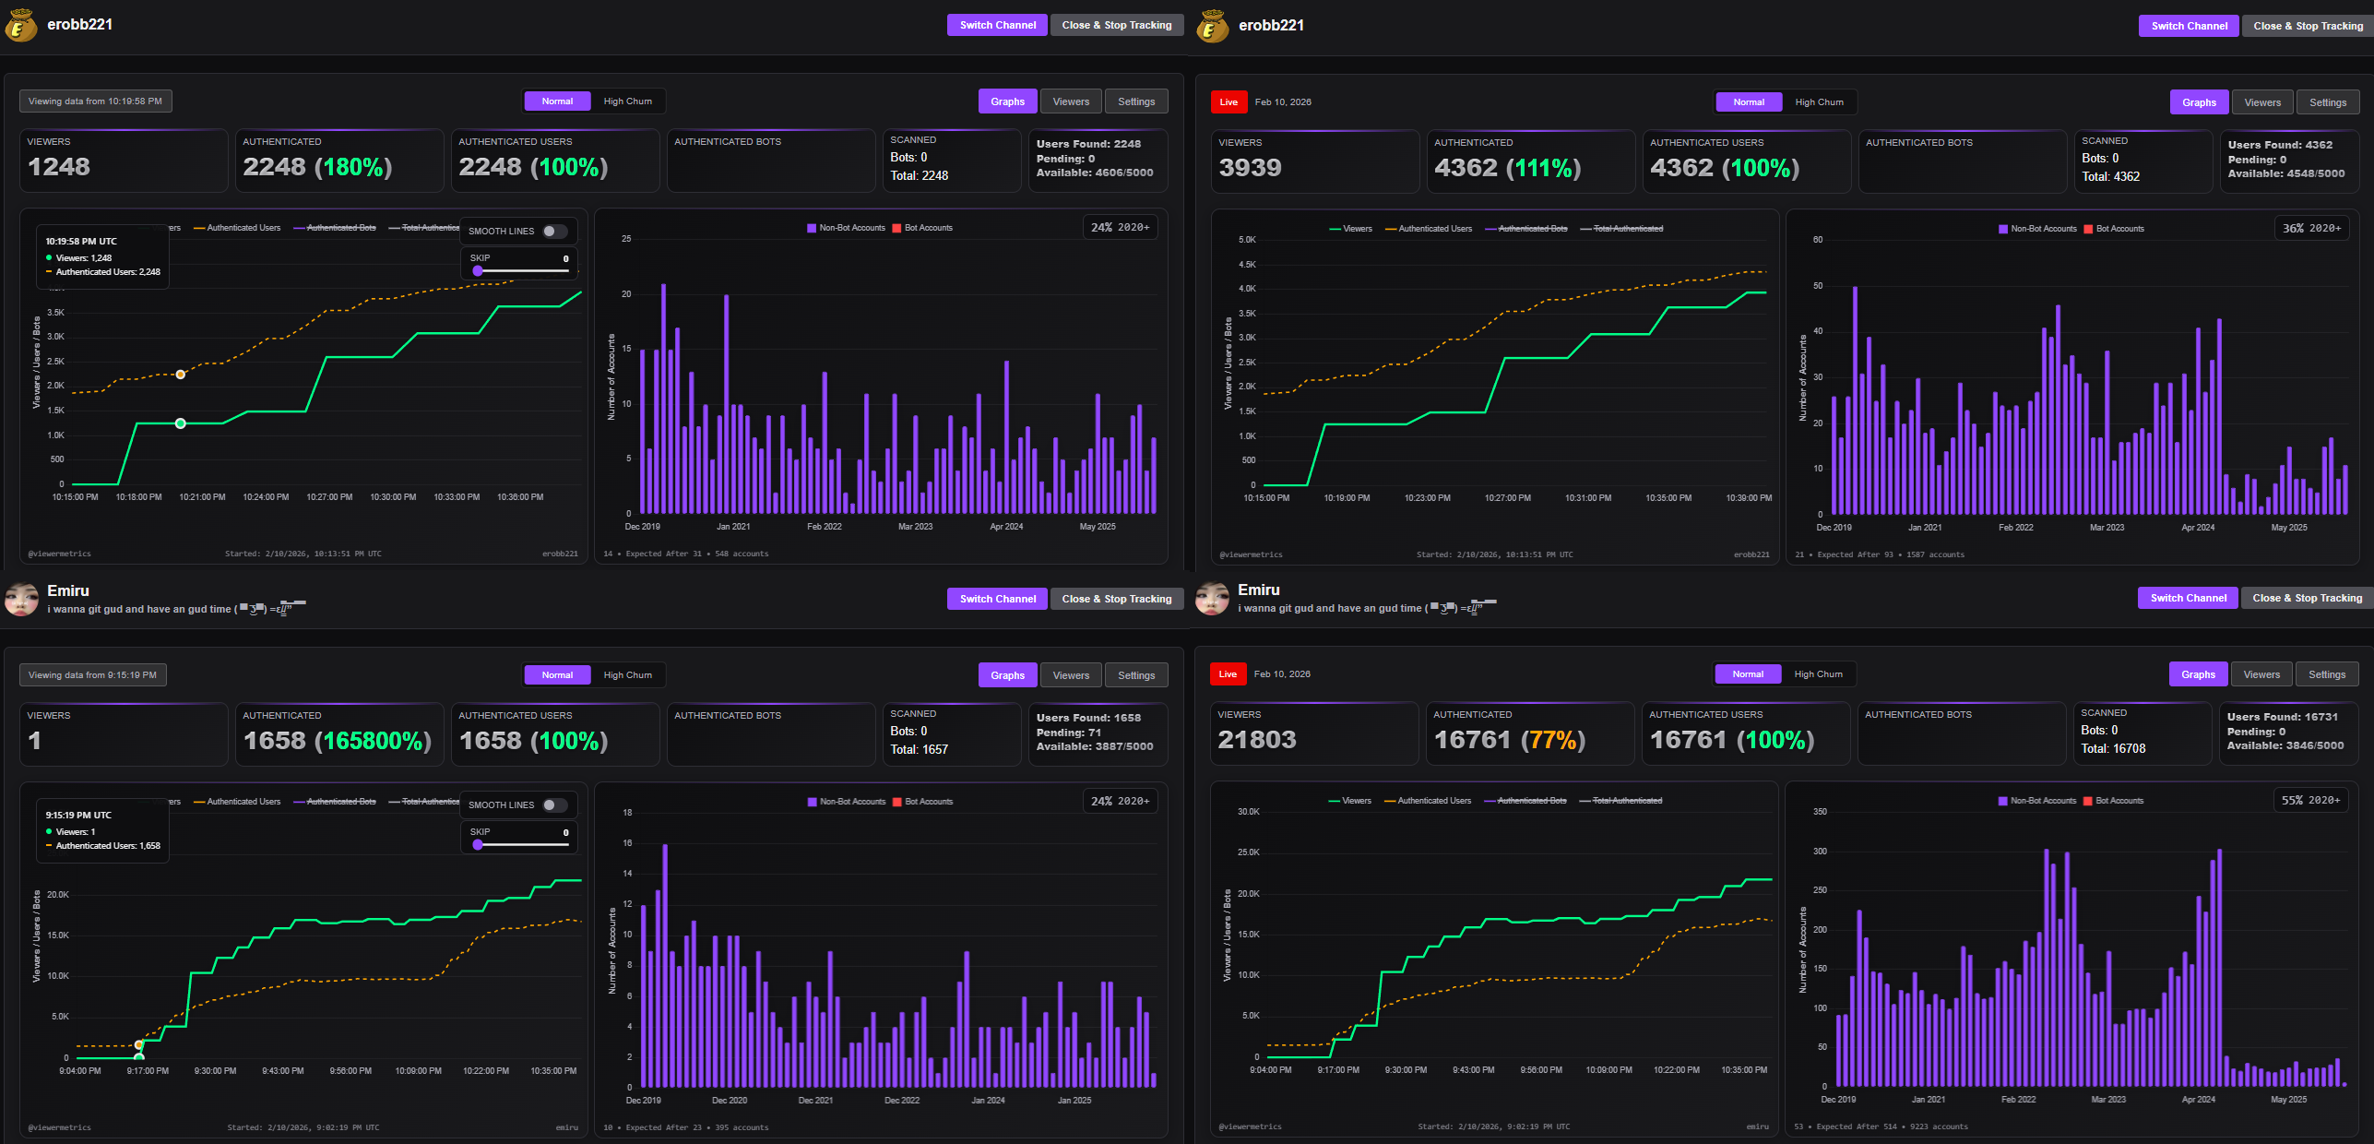2374x1144 pixels.
Task: Open Settings tab in live Emiru panel
Action: tap(2326, 674)
